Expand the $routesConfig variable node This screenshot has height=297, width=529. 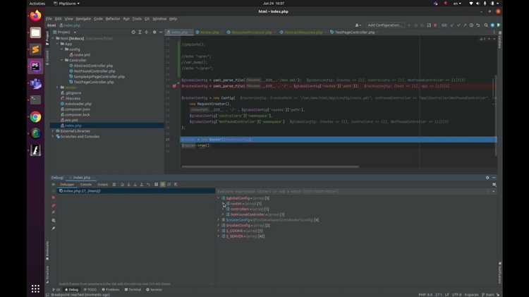[219, 225]
